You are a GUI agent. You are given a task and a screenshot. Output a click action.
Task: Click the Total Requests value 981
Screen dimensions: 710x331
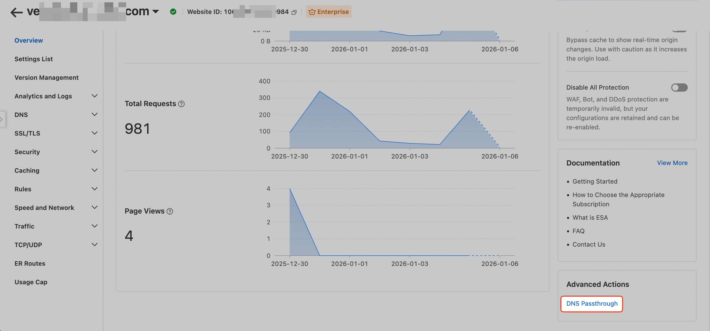137,129
